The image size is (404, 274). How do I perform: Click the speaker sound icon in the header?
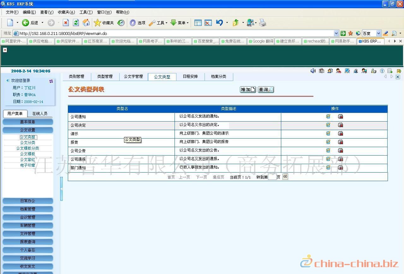[313, 71]
